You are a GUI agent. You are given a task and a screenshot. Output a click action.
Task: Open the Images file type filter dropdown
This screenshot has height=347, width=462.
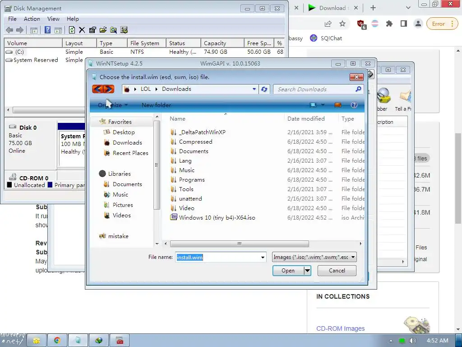coord(314,257)
